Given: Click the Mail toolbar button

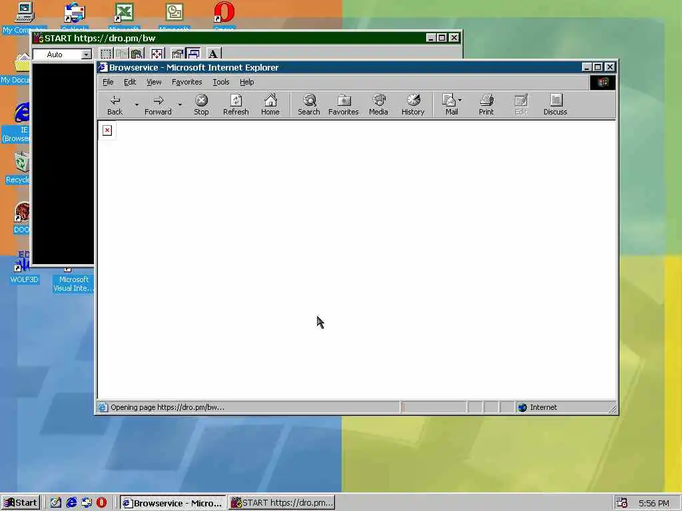Looking at the screenshot, I should pos(450,104).
